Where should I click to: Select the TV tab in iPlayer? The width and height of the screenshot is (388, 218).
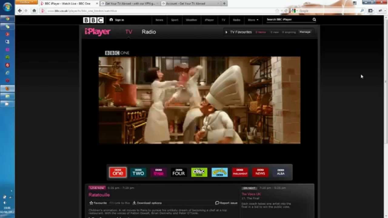129,32
